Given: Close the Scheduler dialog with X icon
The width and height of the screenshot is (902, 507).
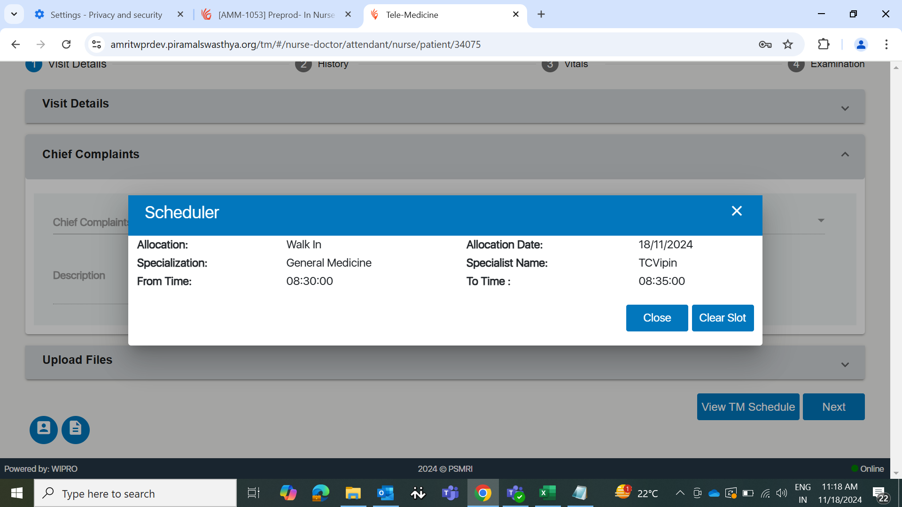Looking at the screenshot, I should [736, 211].
